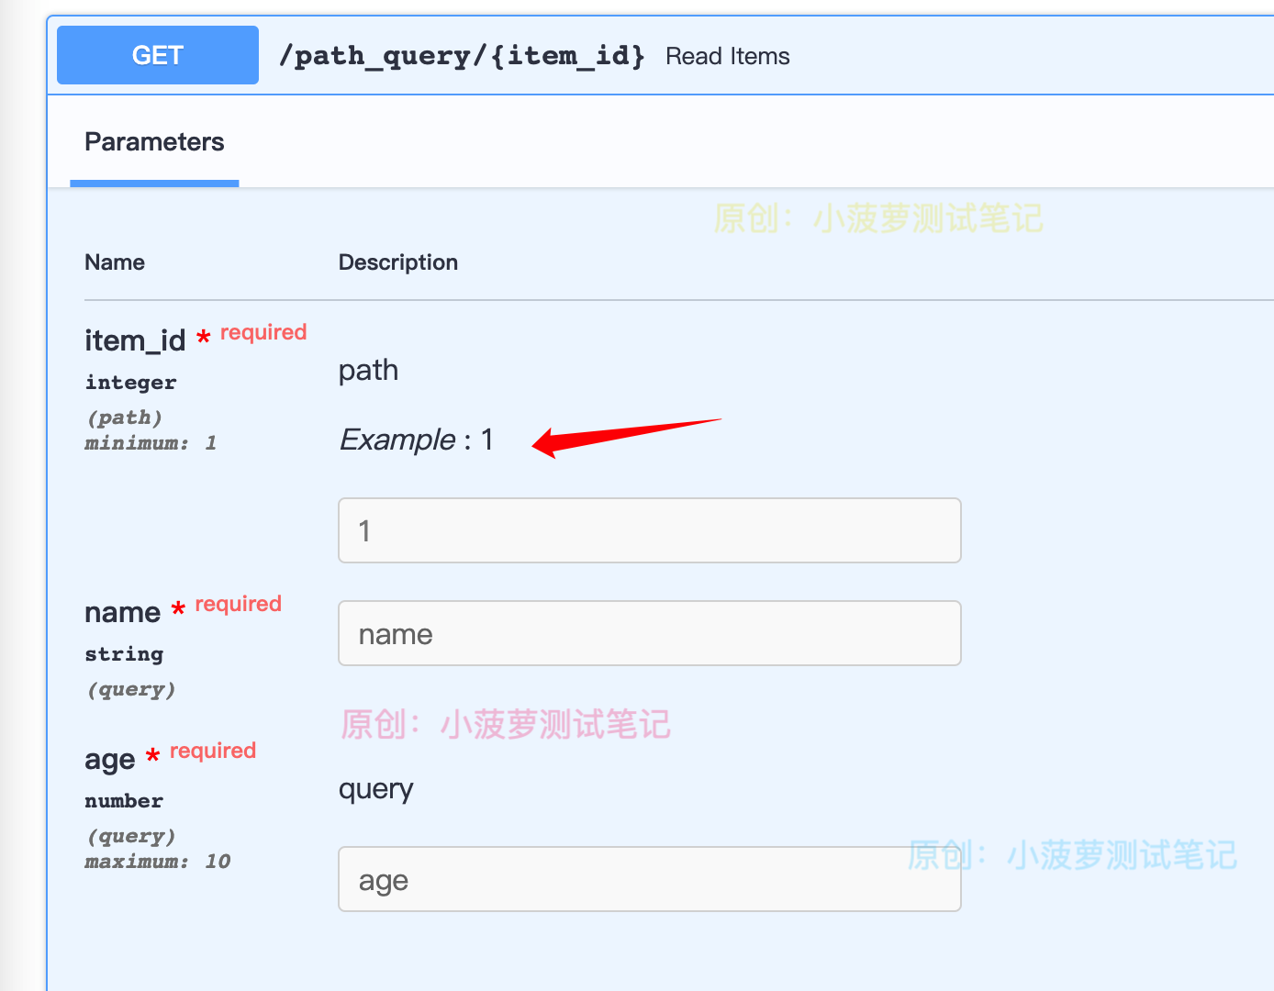Click the 'number' type label
This screenshot has width=1274, height=991.
[x=124, y=801]
